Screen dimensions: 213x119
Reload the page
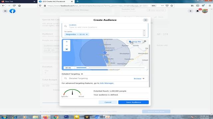click(14, 6)
